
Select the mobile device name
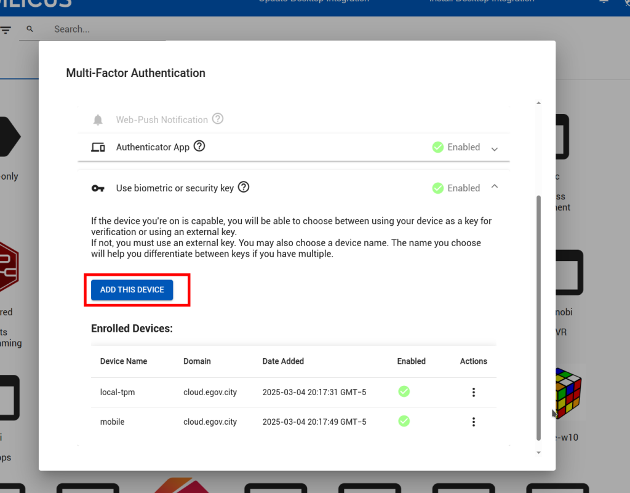click(x=112, y=422)
